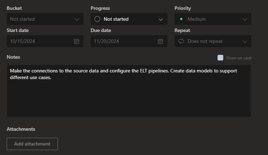Image resolution: width=268 pixels, height=155 pixels.
Task: Open the Progress dropdown
Action: (129, 19)
